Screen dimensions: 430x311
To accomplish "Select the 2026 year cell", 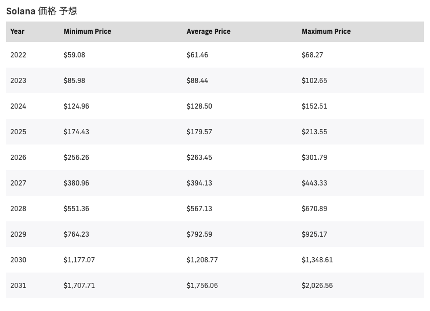I will [18, 157].
